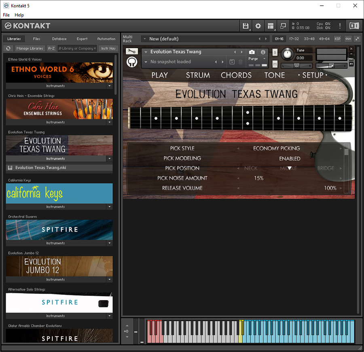364x352 pixels.
Task: Open snapshot list dropdown arrow
Action: [146, 62]
